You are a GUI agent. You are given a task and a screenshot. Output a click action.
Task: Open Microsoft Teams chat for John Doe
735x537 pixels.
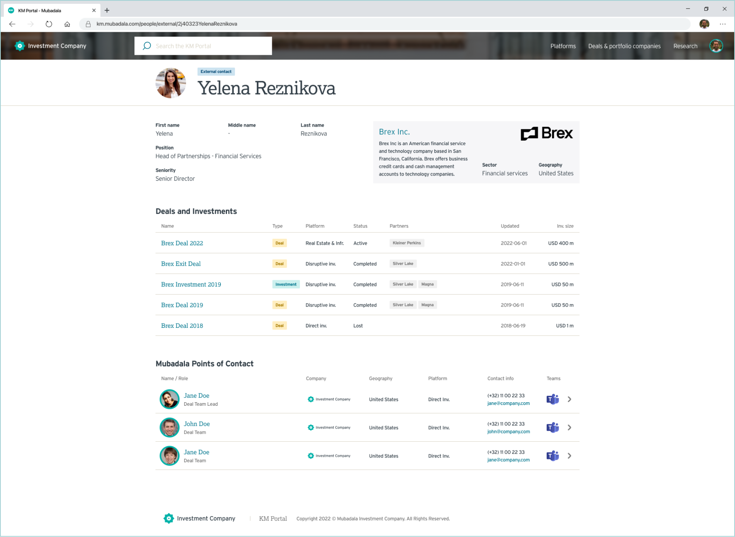point(552,427)
